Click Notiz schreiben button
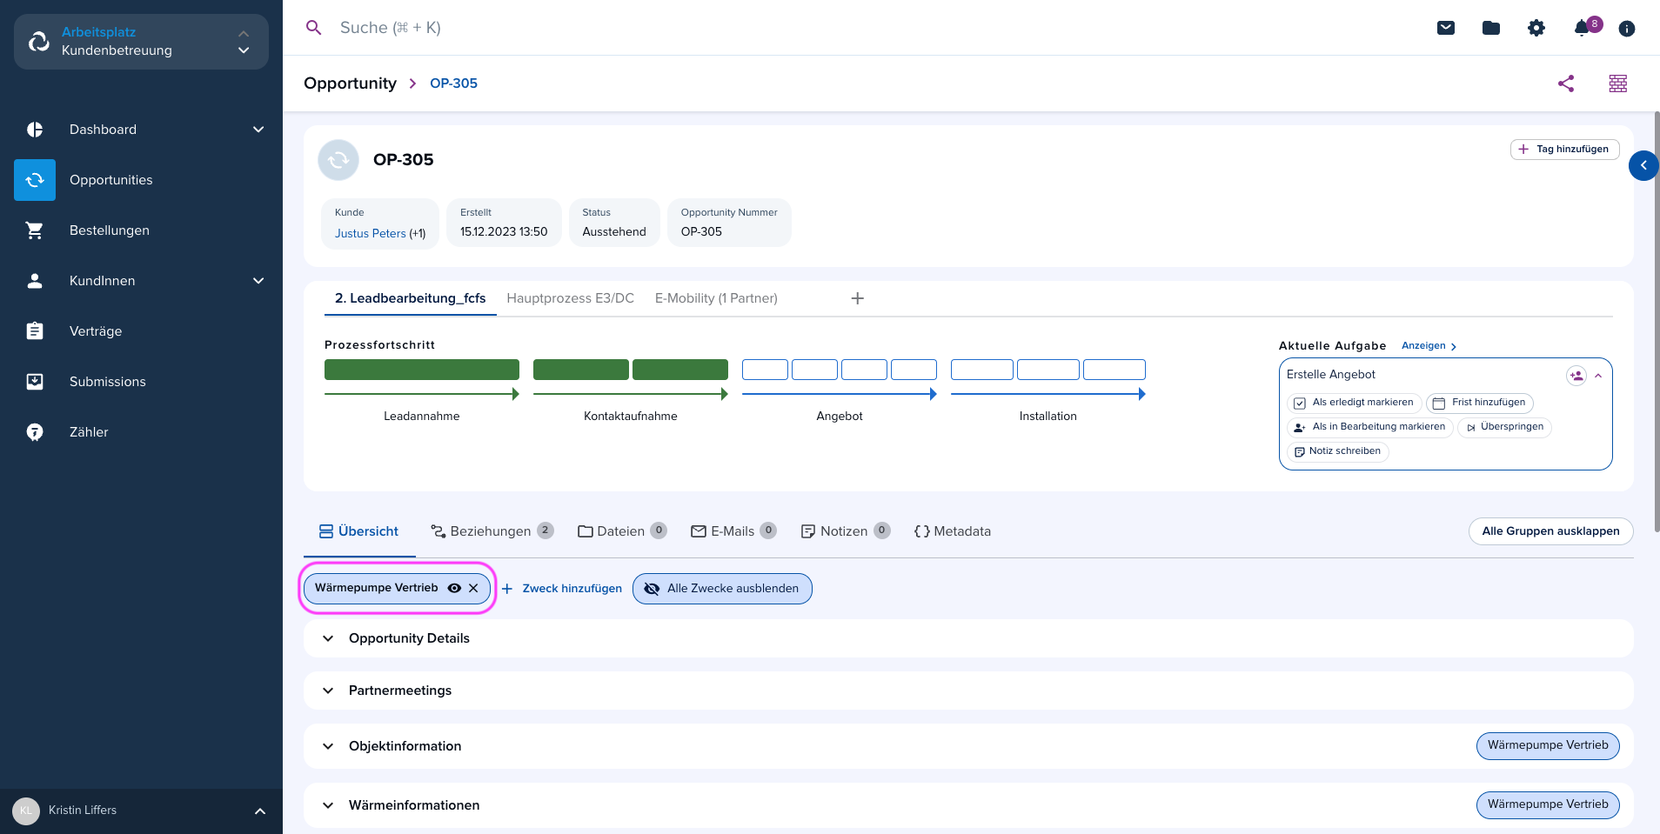Screen dimensions: 1660x834 [x=1338, y=451]
